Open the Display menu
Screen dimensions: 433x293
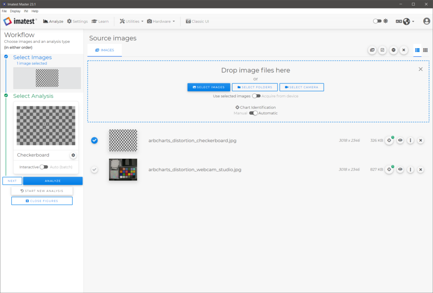coord(15,11)
